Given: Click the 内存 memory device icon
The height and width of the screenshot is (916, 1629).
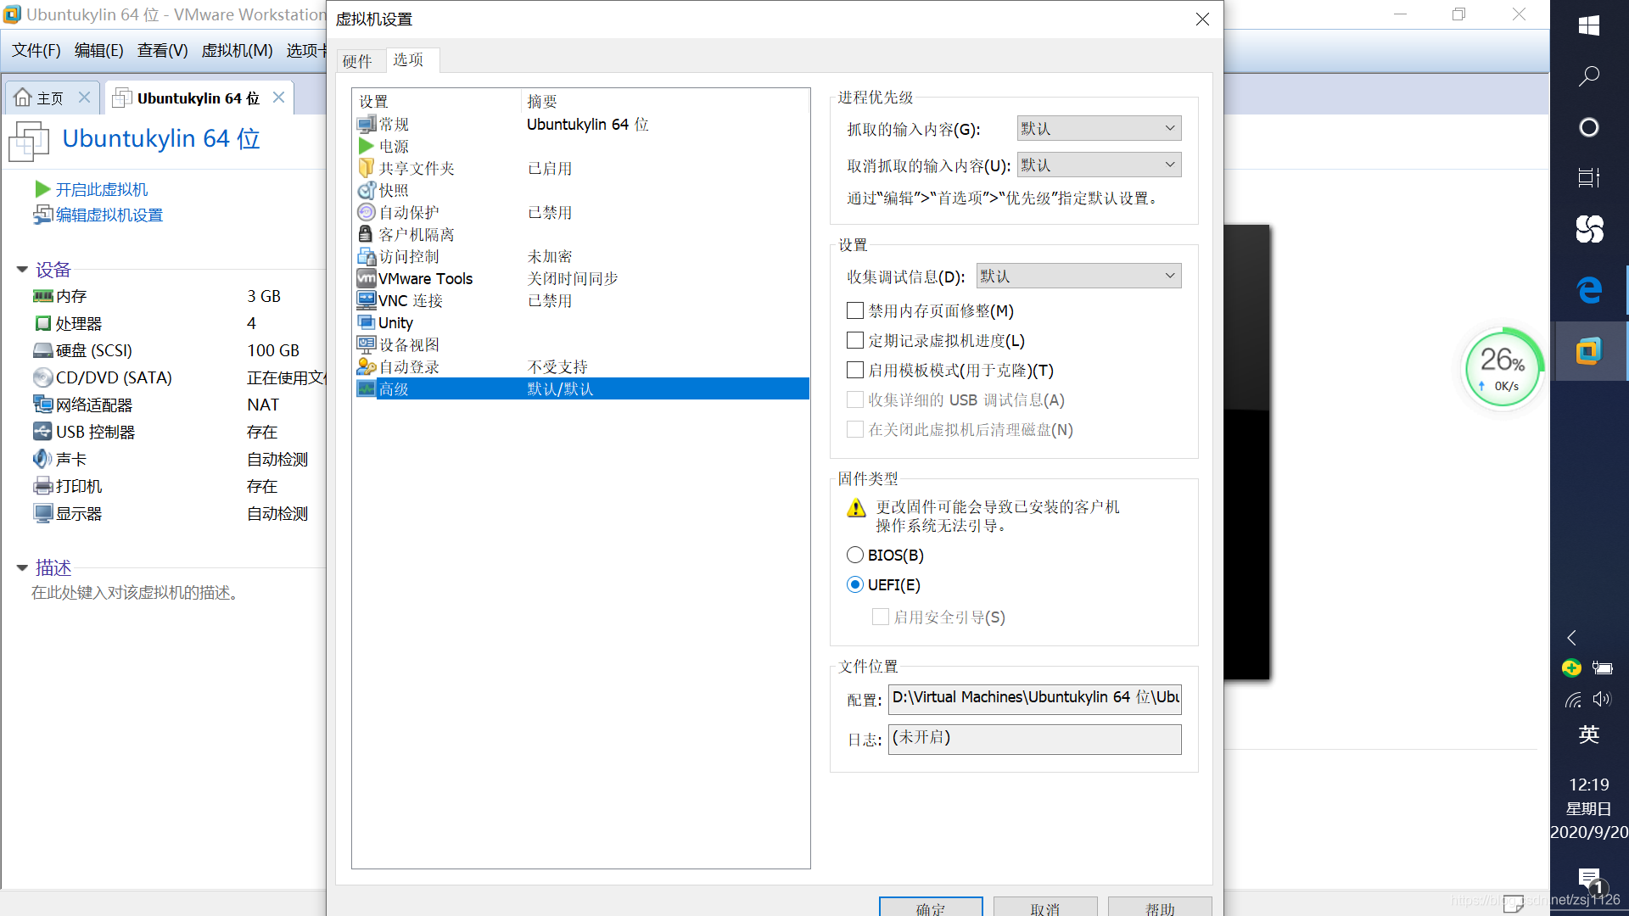Looking at the screenshot, I should [42, 296].
